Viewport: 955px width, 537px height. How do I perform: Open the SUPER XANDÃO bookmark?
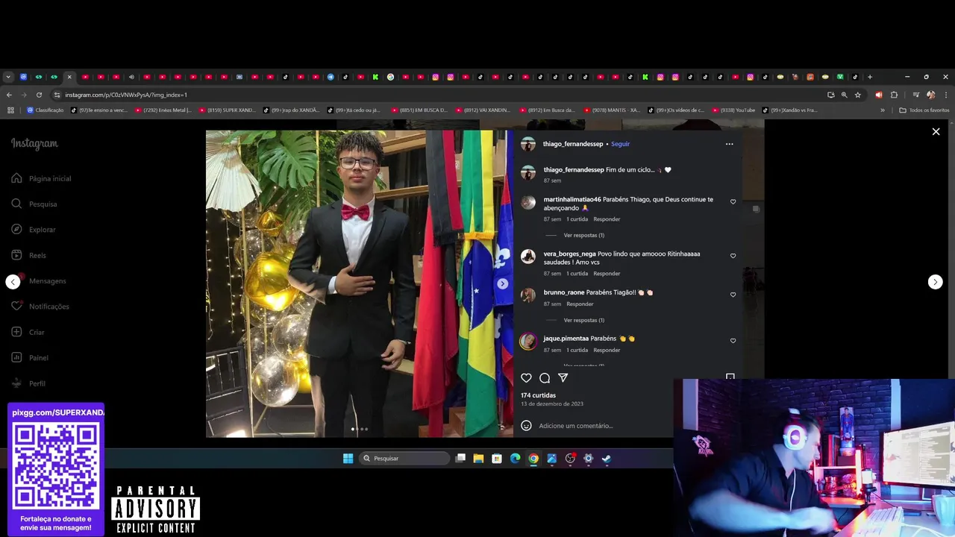[227, 110]
